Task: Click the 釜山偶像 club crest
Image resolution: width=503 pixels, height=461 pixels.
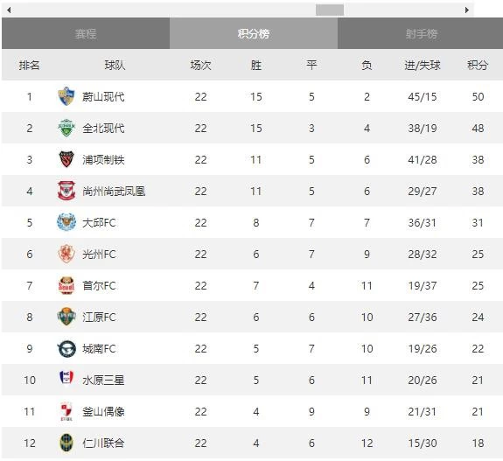Action: pos(66,411)
